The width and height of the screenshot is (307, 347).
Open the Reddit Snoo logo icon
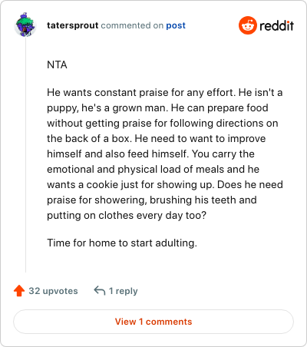pos(247,25)
